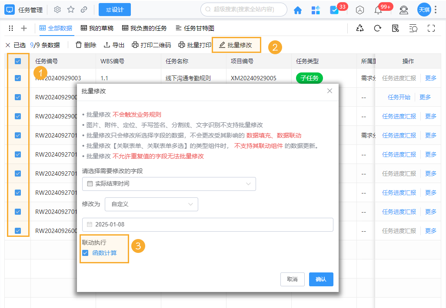Enter fullscreen mode via the corner brackets icon
The width and height of the screenshot is (446, 308).
[x=431, y=28]
